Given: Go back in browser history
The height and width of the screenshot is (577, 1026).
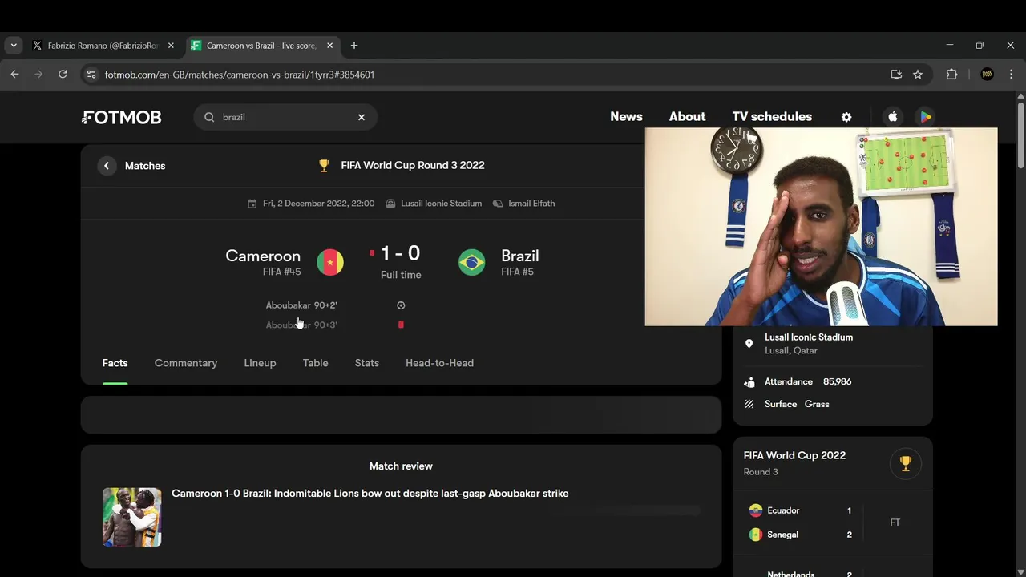Looking at the screenshot, I should (x=14, y=75).
